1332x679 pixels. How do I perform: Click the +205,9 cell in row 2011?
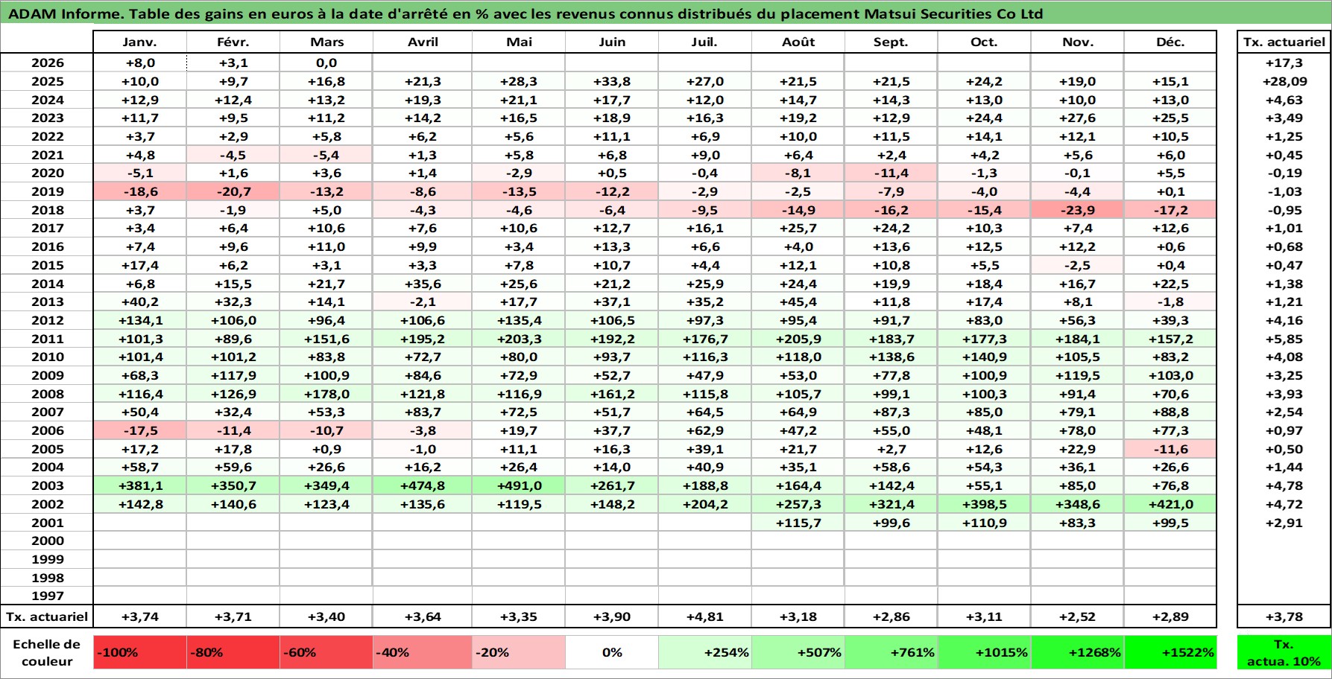[798, 339]
